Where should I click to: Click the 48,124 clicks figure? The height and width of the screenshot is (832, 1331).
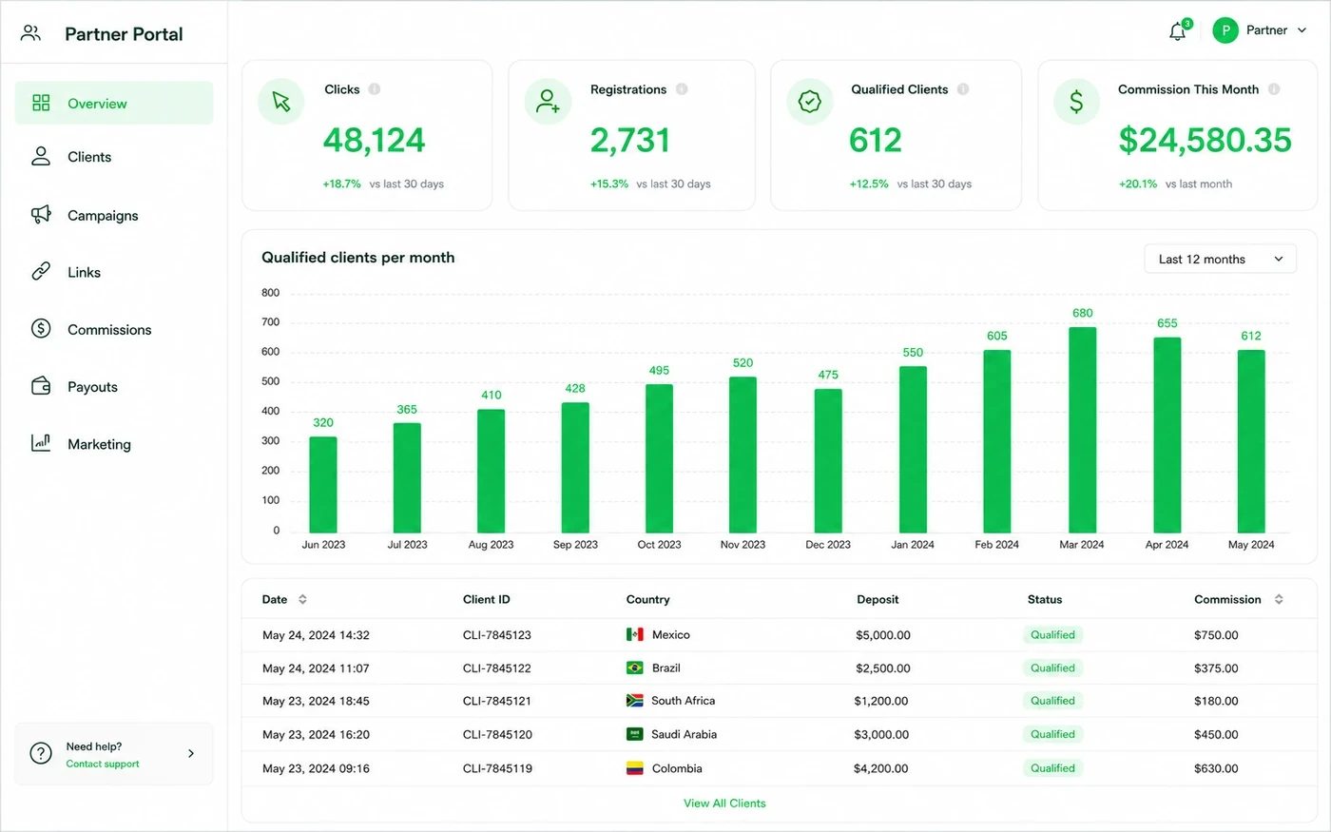click(x=374, y=140)
